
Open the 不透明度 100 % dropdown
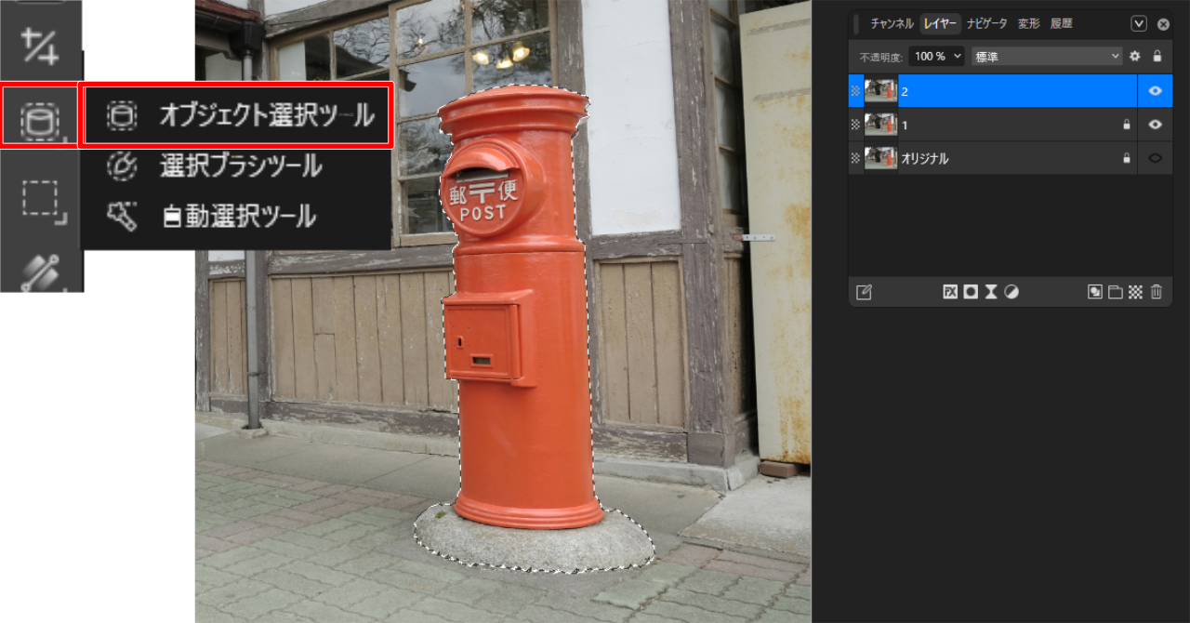[936, 57]
